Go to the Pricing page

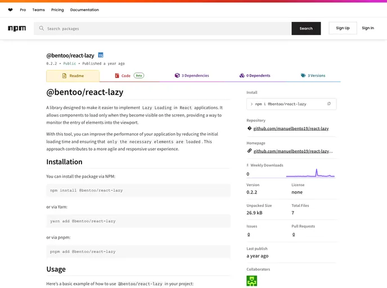click(x=57, y=10)
